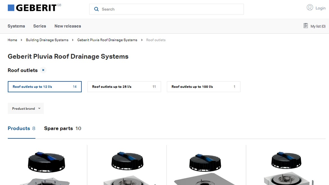This screenshot has width=329, height=185.
Task: Go to Home breadcrumb
Action: pyautogui.click(x=12, y=40)
